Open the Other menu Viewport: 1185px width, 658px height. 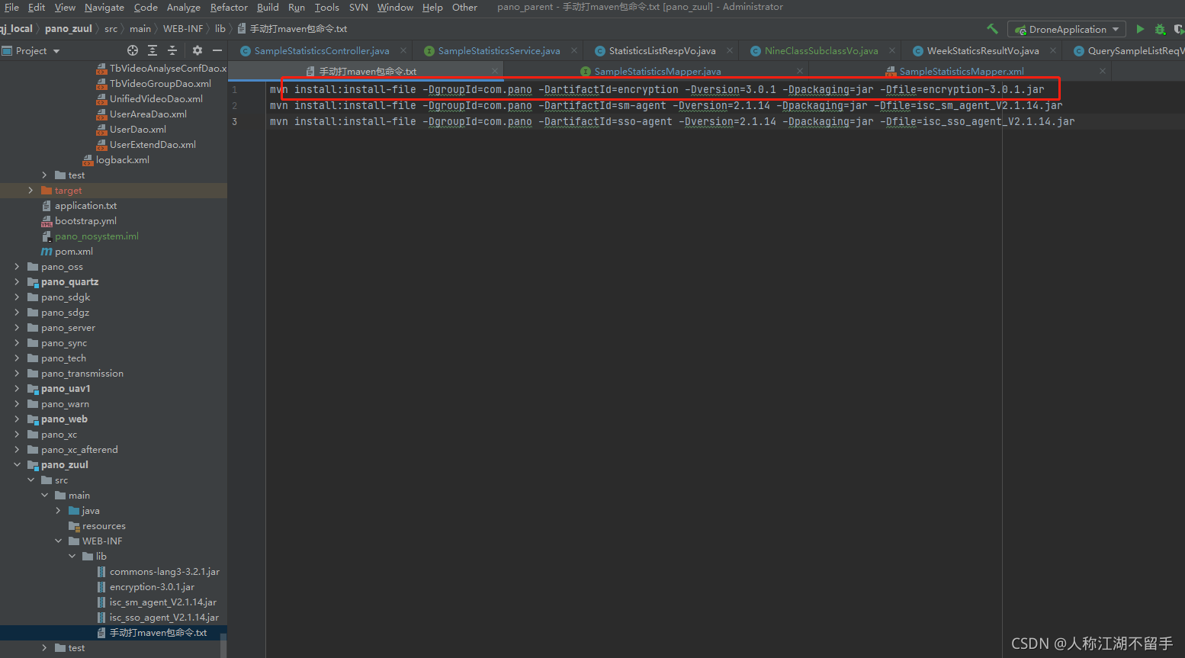tap(464, 7)
